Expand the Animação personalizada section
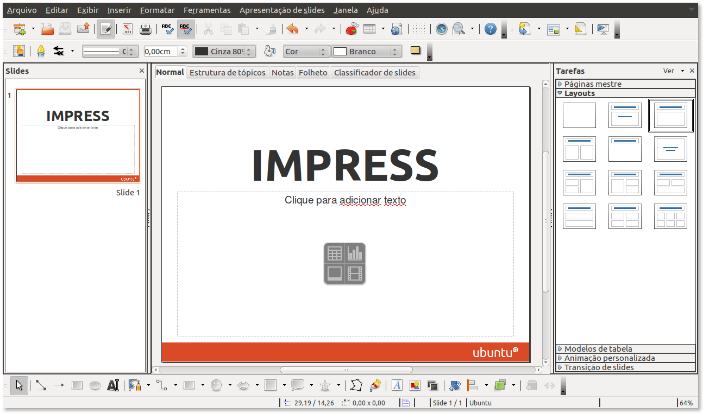The width and height of the screenshot is (703, 413). (625, 358)
